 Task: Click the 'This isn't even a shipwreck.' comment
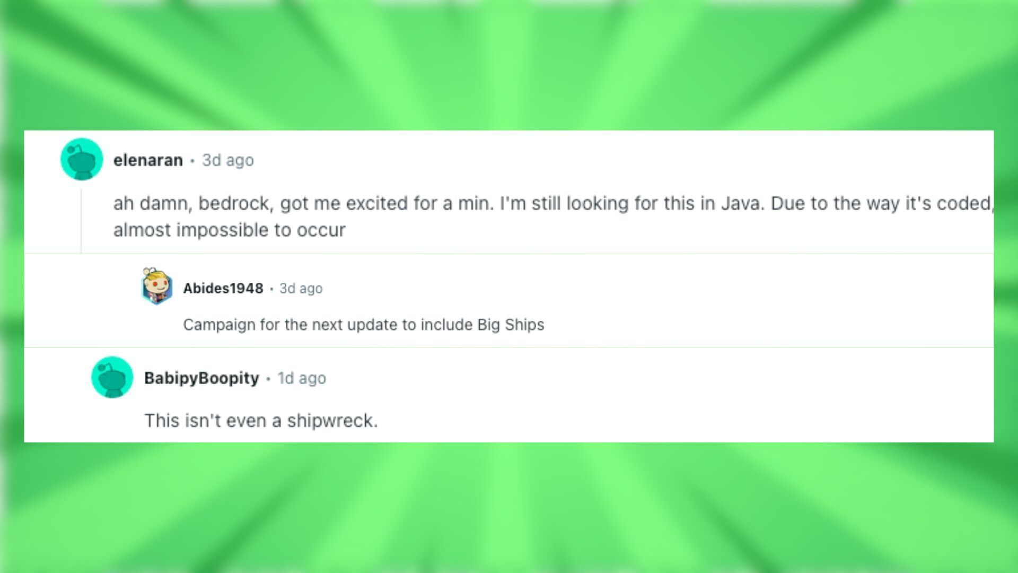(261, 421)
